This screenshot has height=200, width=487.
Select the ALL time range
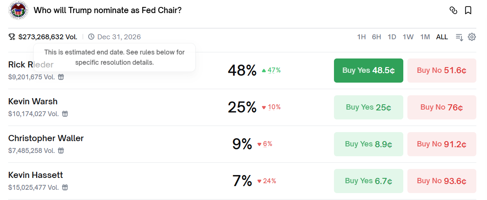point(442,37)
